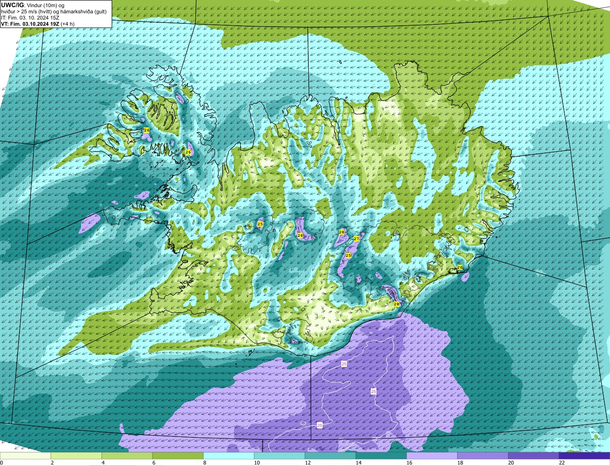Click the 12–14 m/s legend swatch
The height and width of the screenshot is (466, 610).
(x=330, y=456)
